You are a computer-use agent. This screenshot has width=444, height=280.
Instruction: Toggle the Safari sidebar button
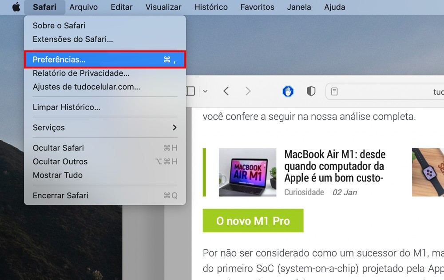(x=190, y=91)
